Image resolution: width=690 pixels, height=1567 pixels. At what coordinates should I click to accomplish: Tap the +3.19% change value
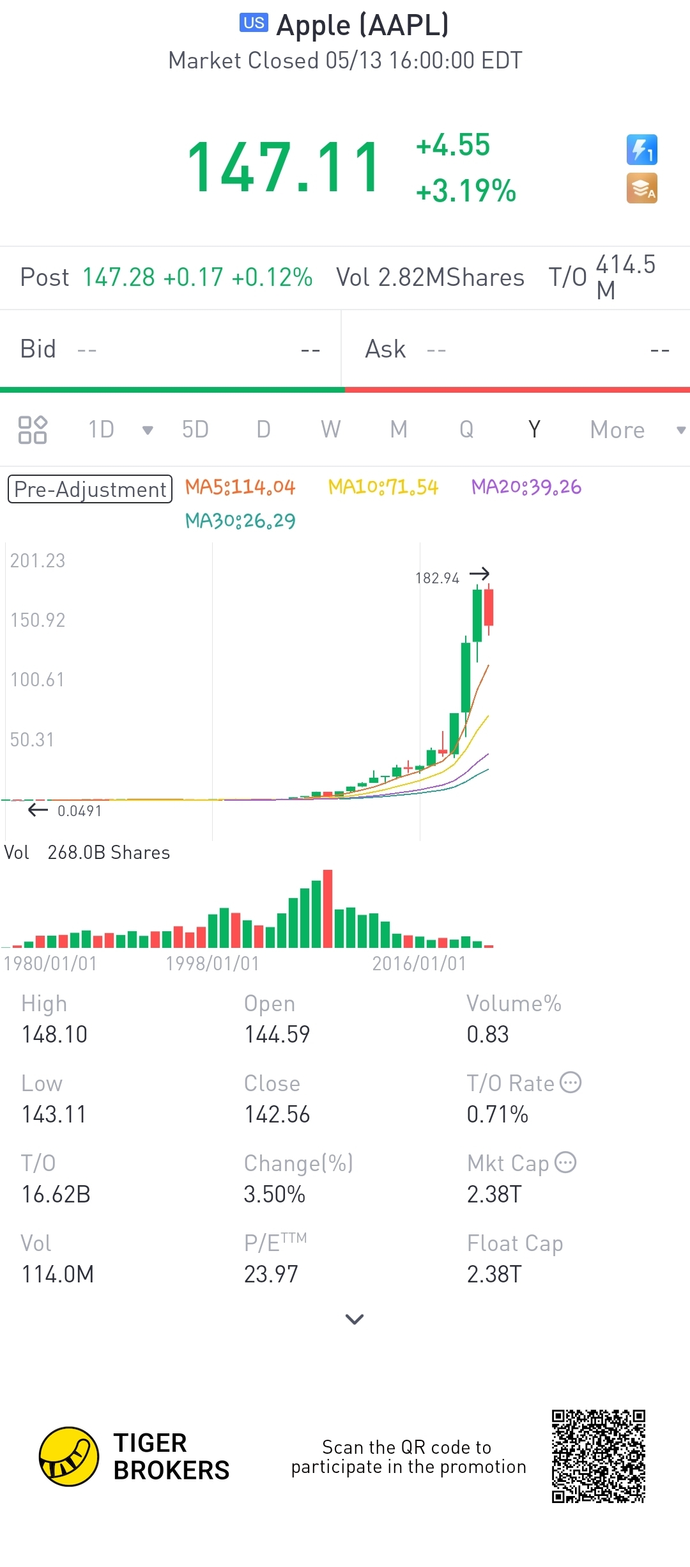pos(466,191)
